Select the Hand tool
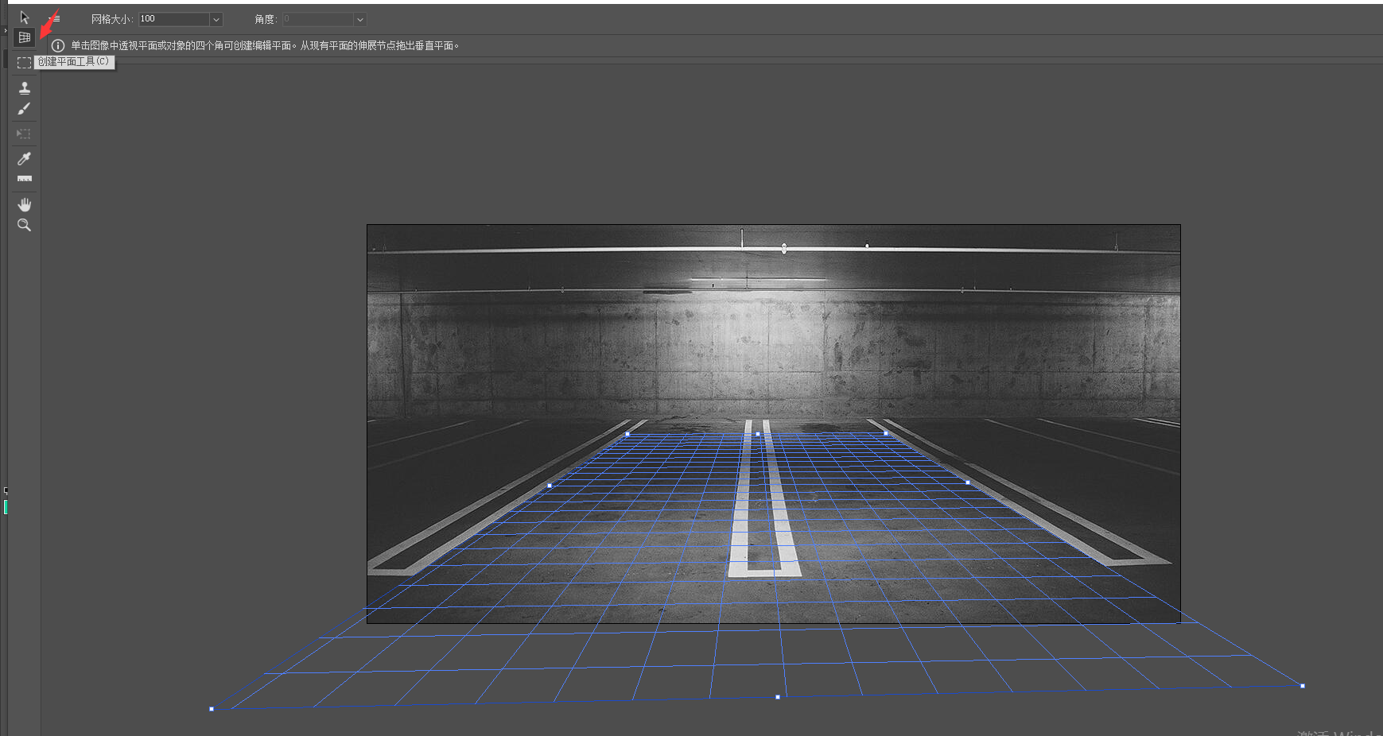This screenshot has height=736, width=1383. [24, 204]
